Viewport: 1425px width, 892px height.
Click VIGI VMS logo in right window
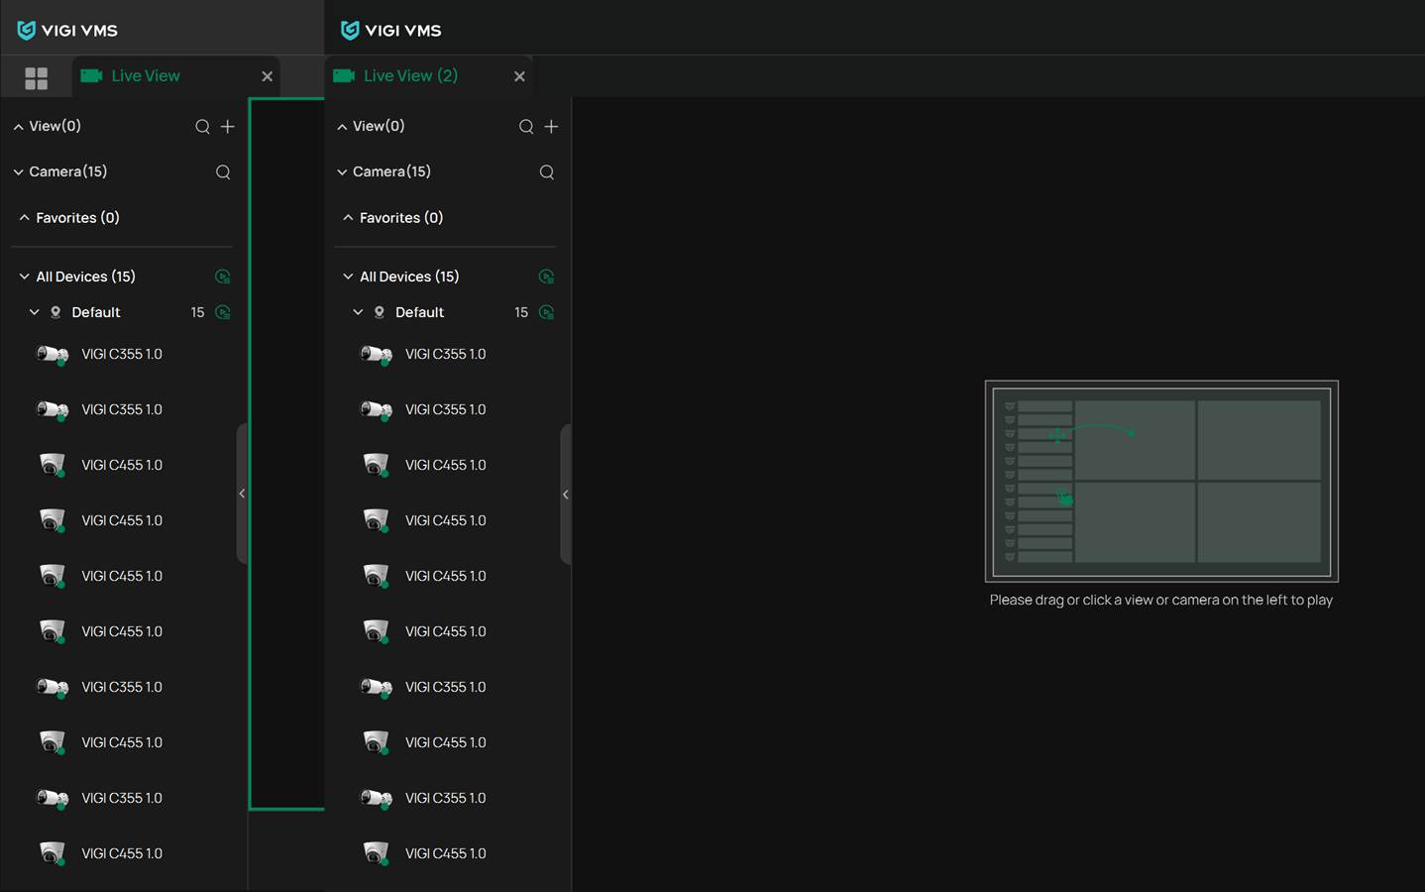click(391, 31)
